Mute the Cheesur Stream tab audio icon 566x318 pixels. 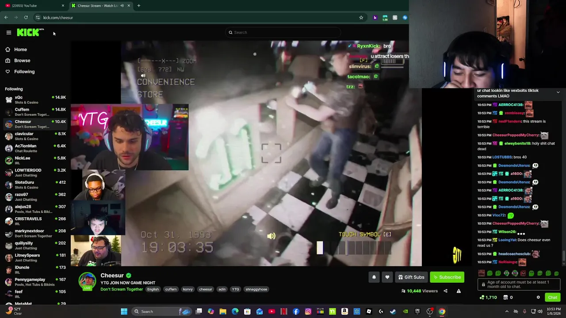pyautogui.click(x=122, y=6)
